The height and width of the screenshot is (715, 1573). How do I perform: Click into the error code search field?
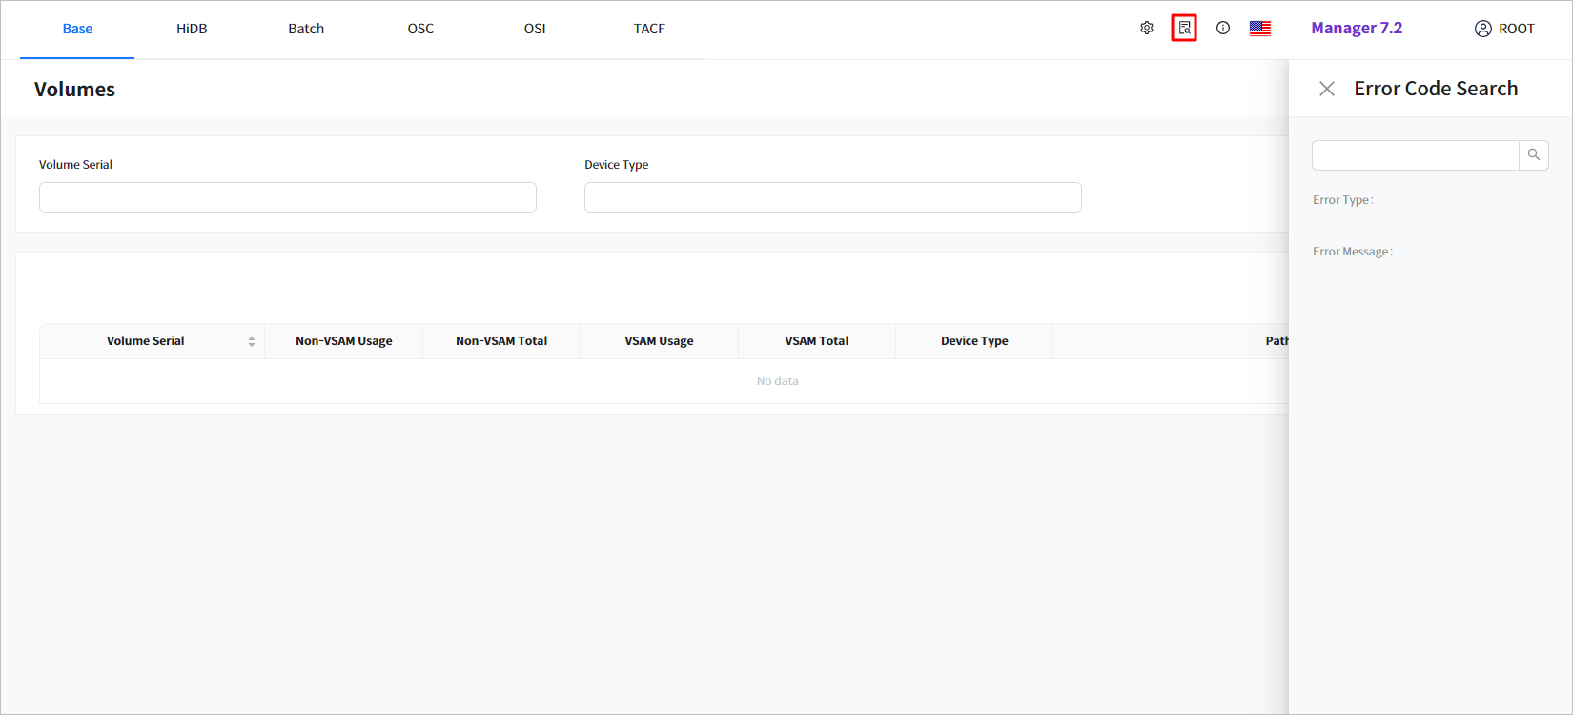pos(1415,155)
